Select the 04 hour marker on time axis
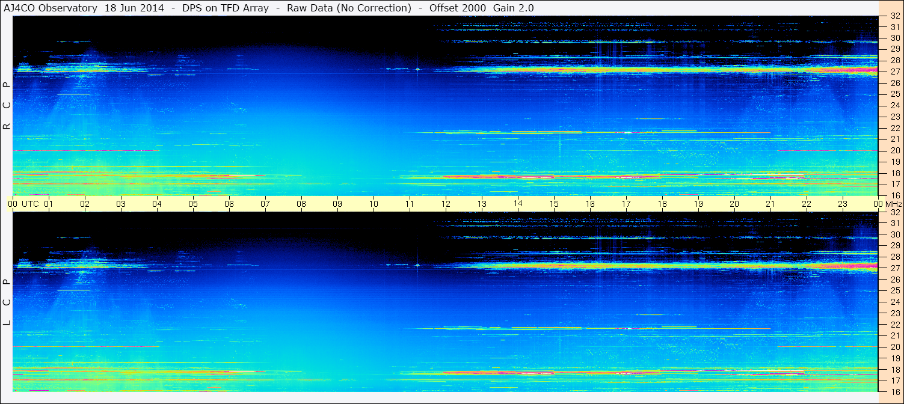904x404 pixels. click(x=157, y=204)
